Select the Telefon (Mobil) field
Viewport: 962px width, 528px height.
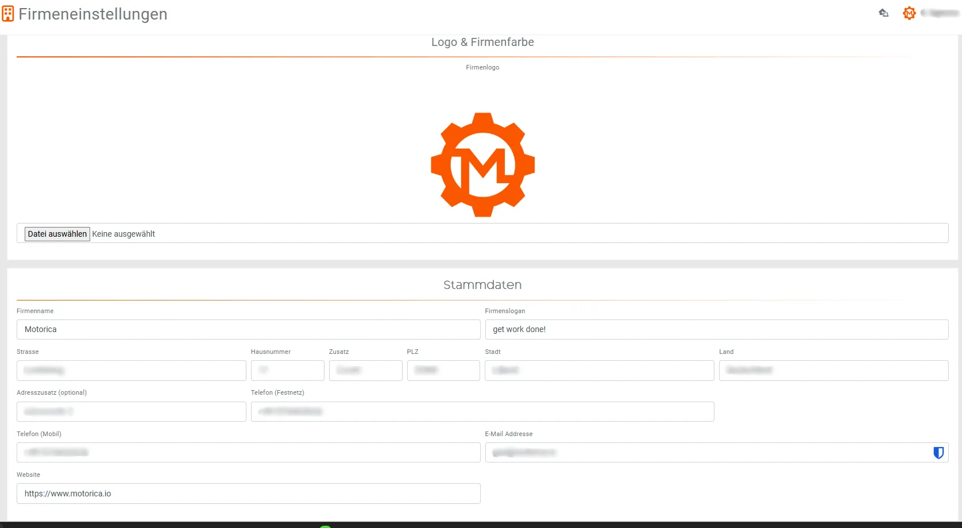pyautogui.click(x=248, y=453)
